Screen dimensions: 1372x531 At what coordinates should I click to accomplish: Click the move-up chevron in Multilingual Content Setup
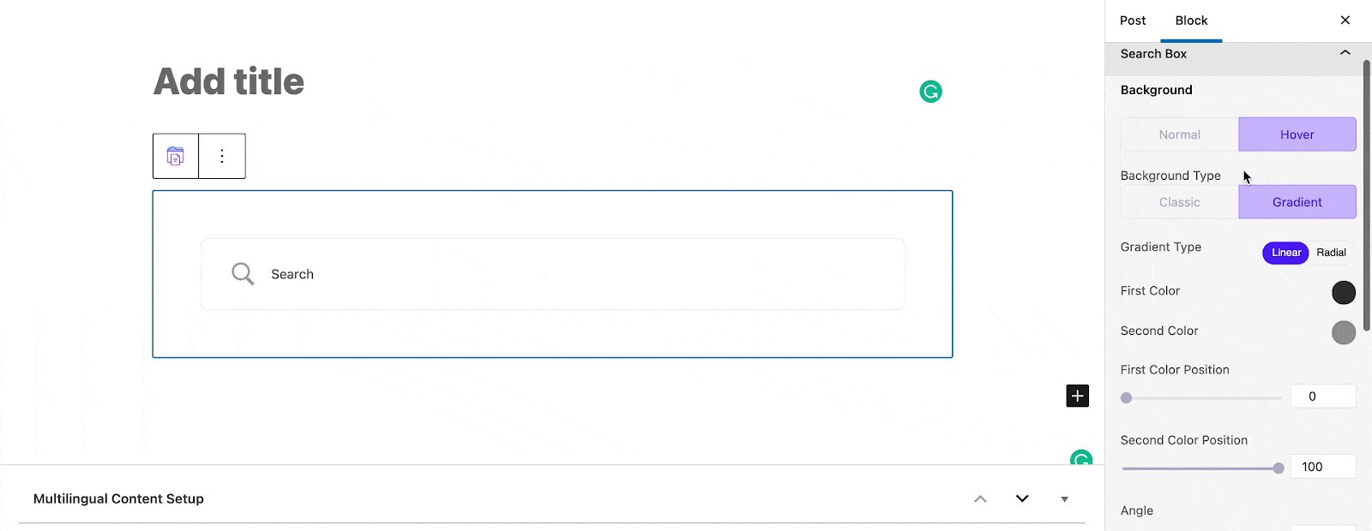pos(980,498)
